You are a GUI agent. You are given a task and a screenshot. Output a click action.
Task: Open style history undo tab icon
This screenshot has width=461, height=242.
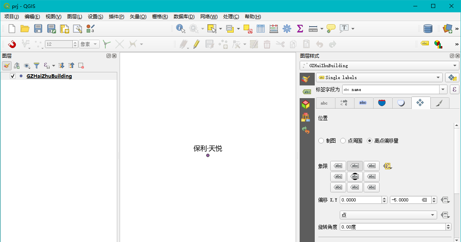(306, 130)
